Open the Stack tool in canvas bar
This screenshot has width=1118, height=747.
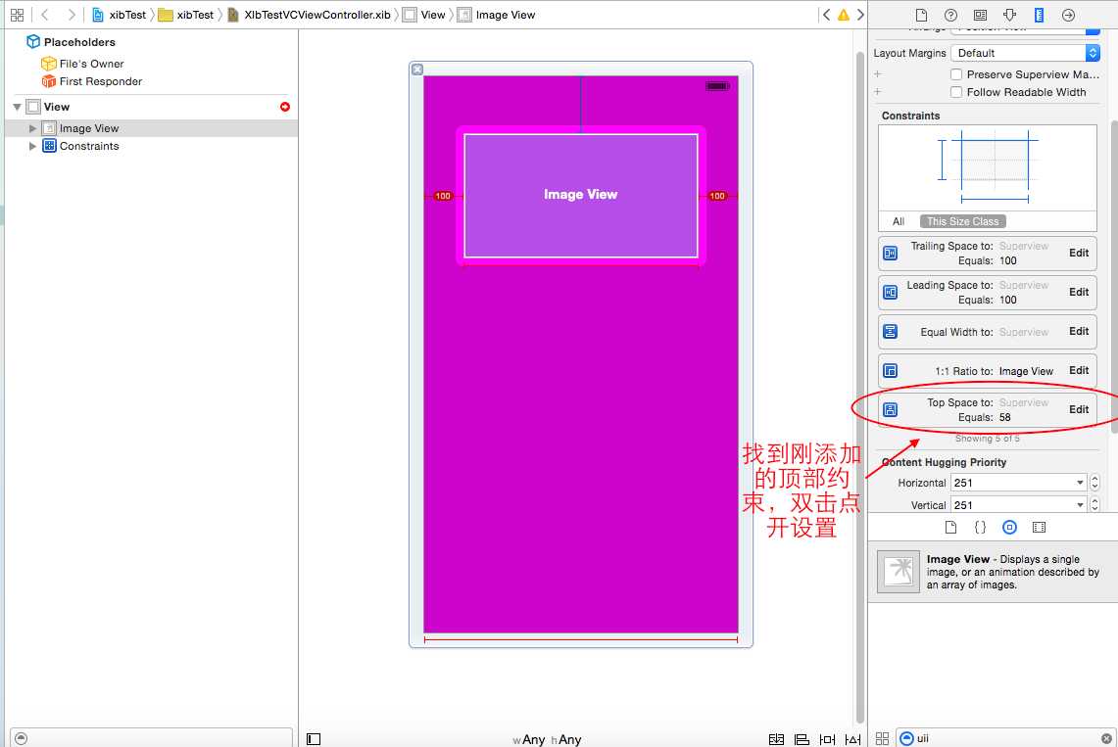pyautogui.click(x=776, y=739)
